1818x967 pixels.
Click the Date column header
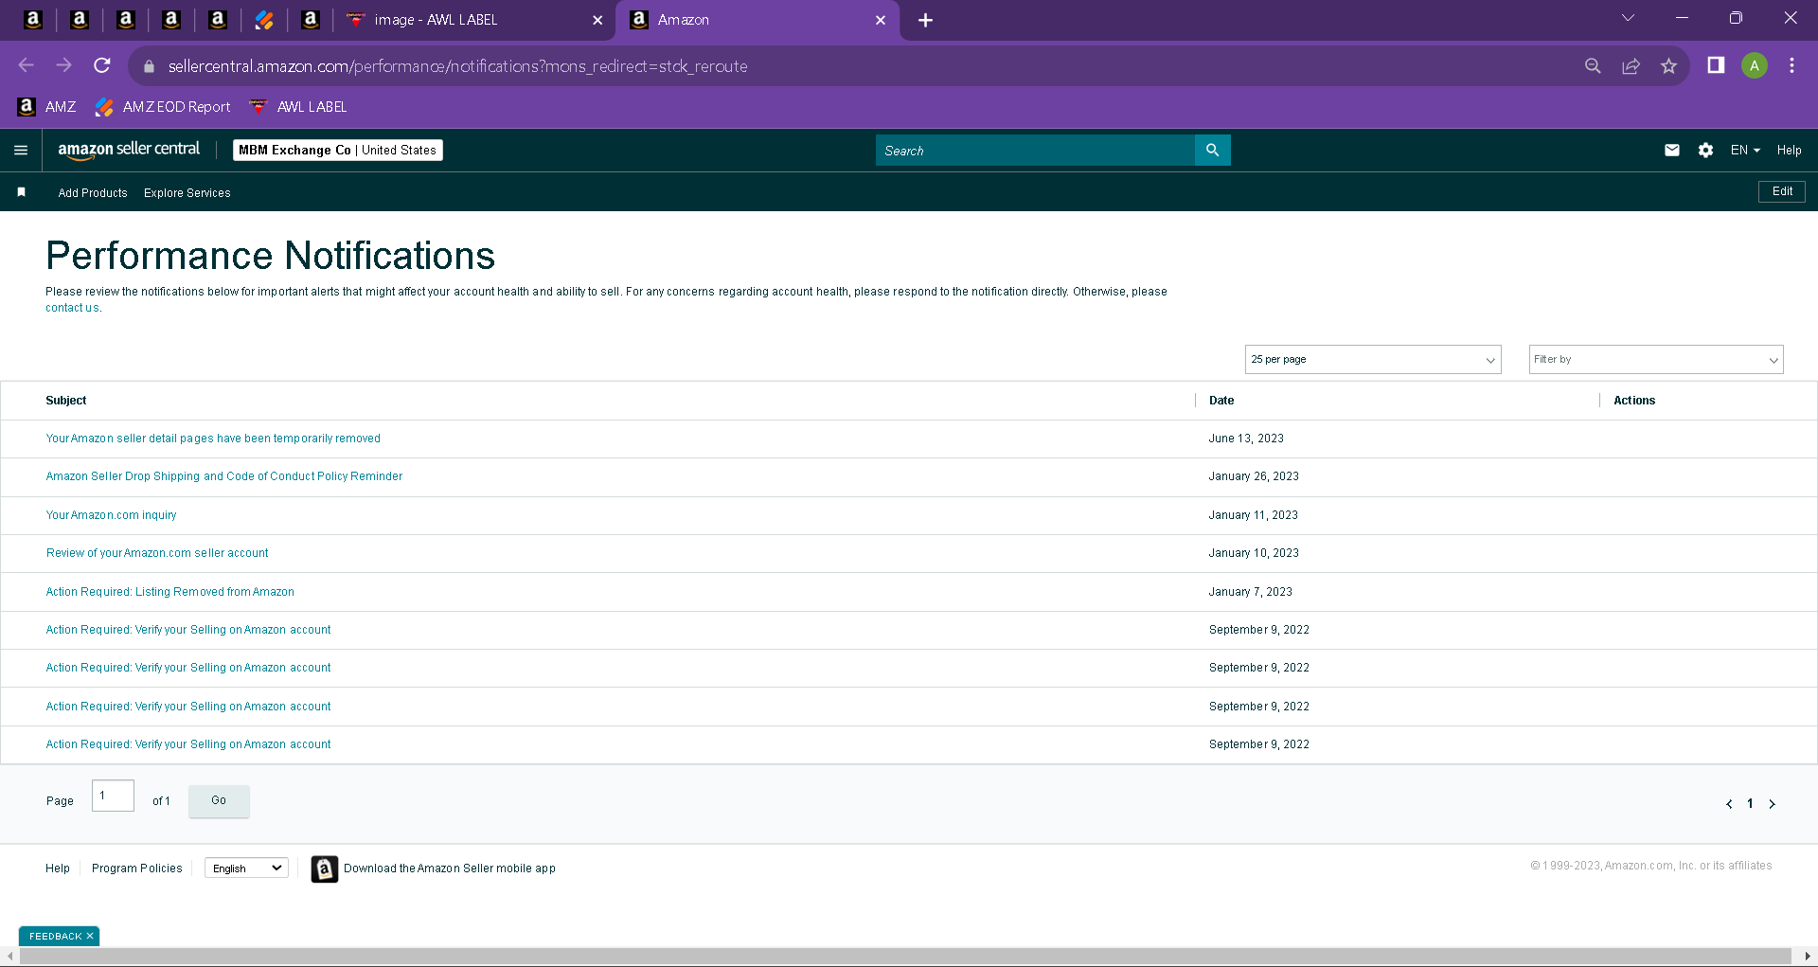click(1221, 401)
